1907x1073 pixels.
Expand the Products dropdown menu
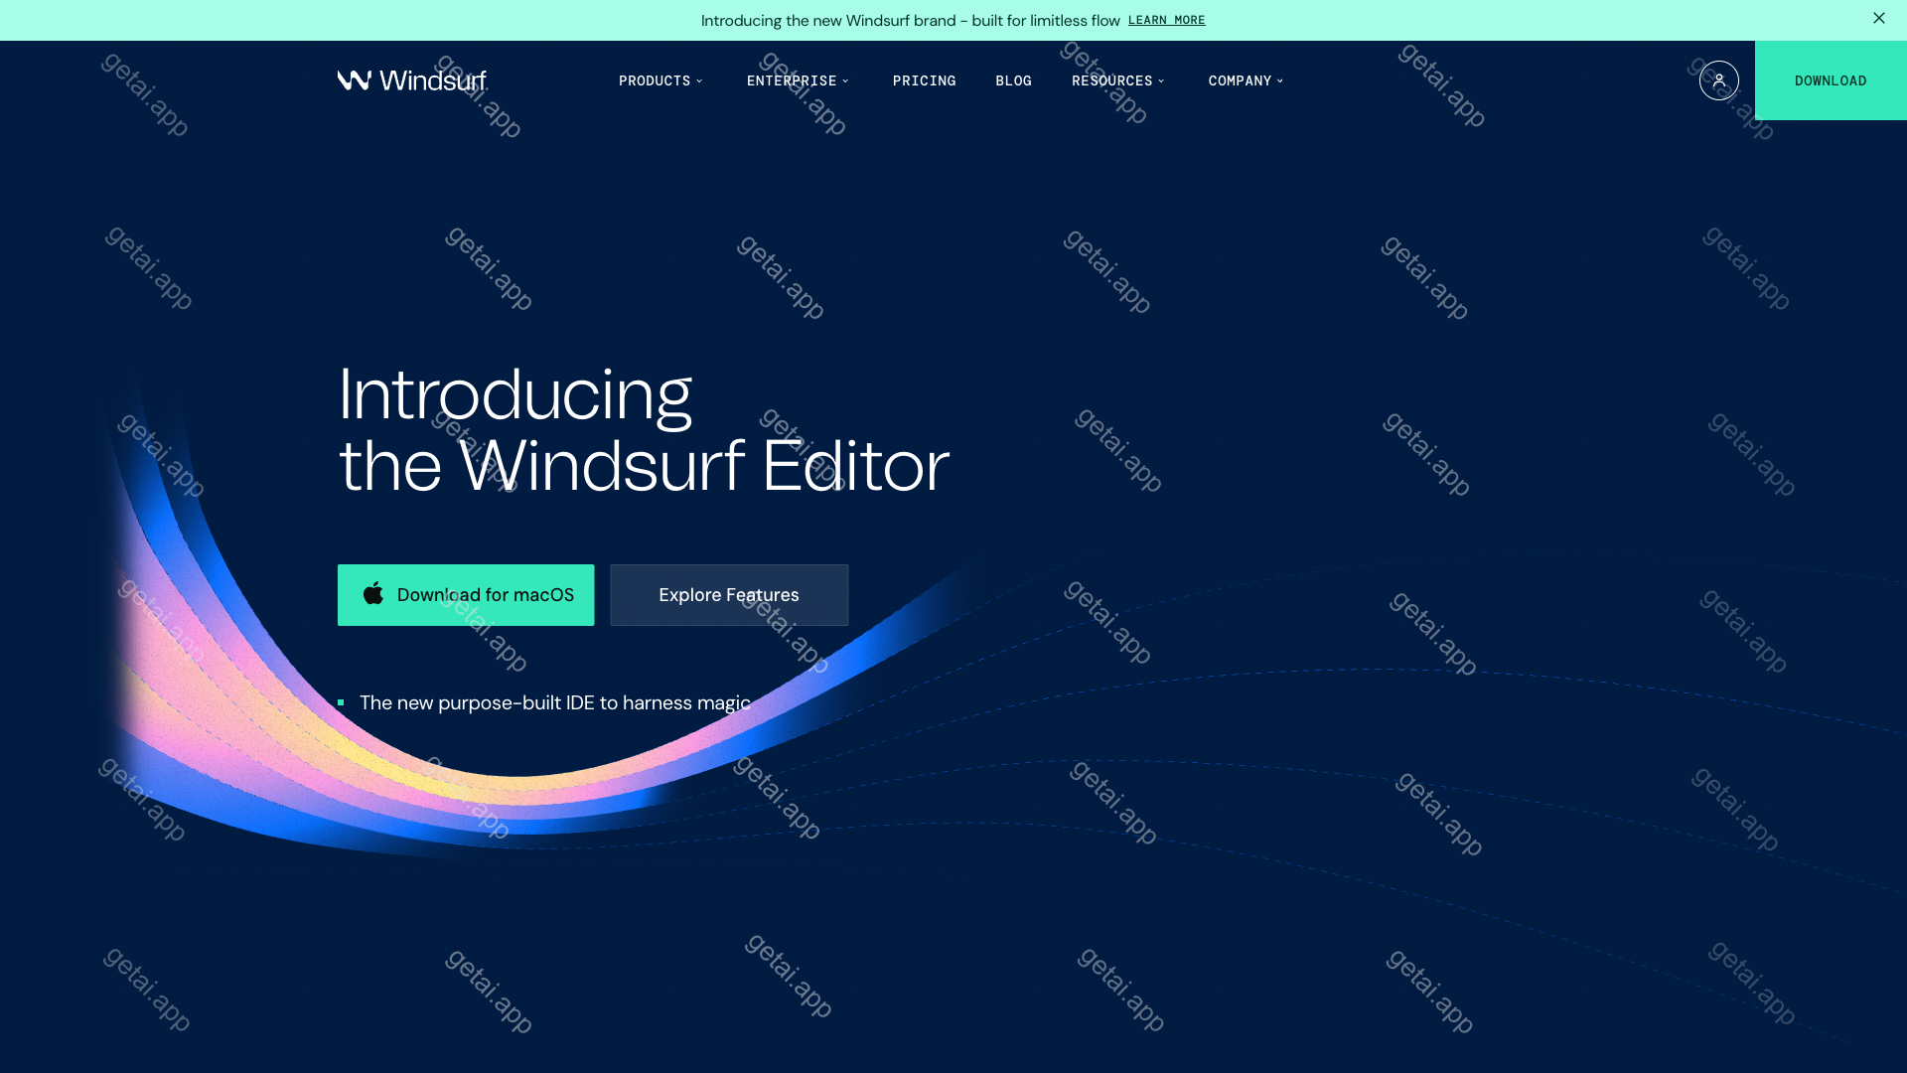click(x=660, y=80)
